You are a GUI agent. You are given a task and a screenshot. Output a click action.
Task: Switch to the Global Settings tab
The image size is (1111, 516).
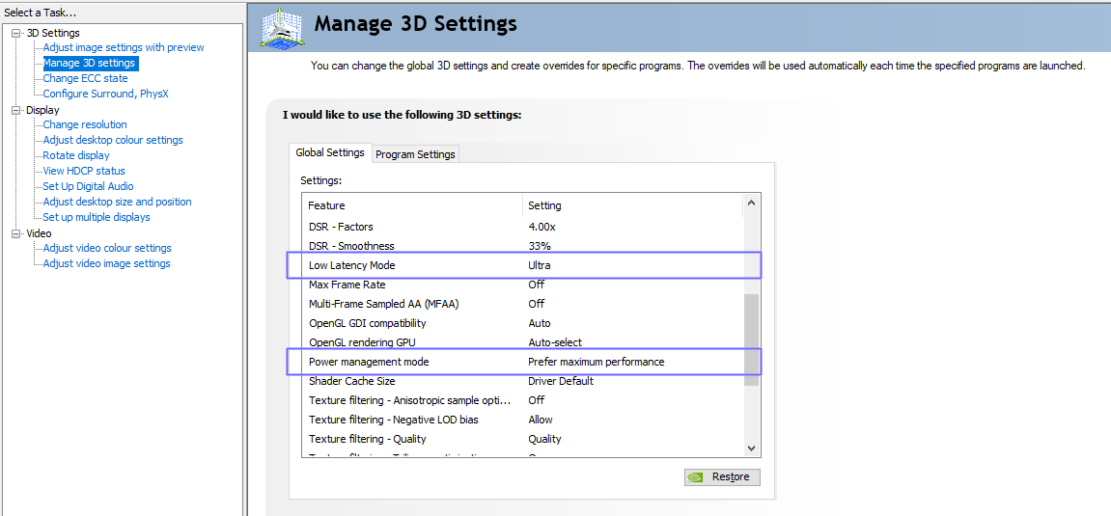pos(330,152)
